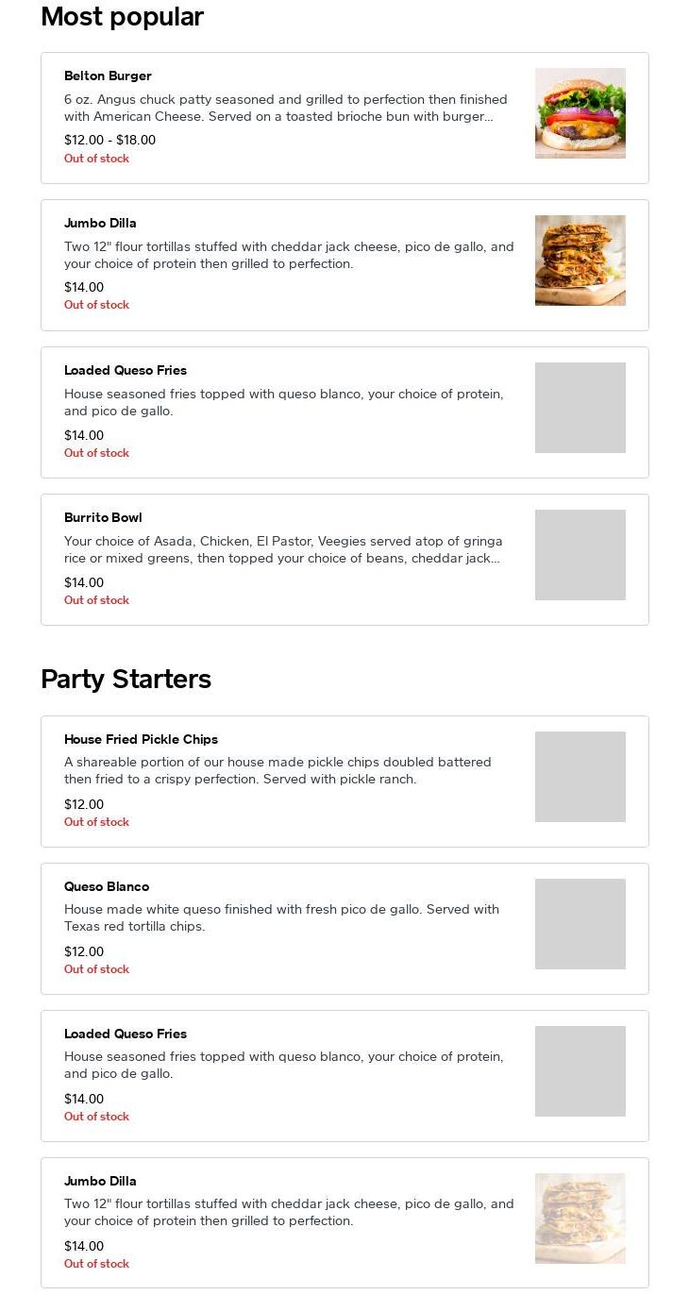The image size is (689, 1295).
Task: Open the Queso Blanco menu item title
Action: (x=107, y=886)
